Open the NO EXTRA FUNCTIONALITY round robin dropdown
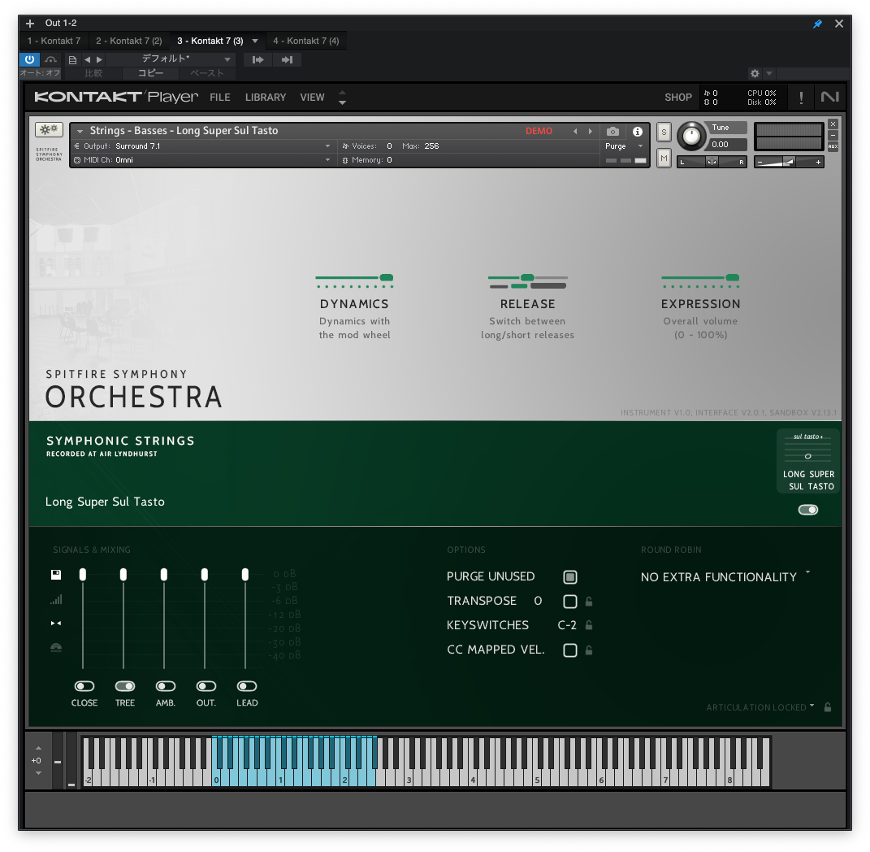 pos(725,577)
